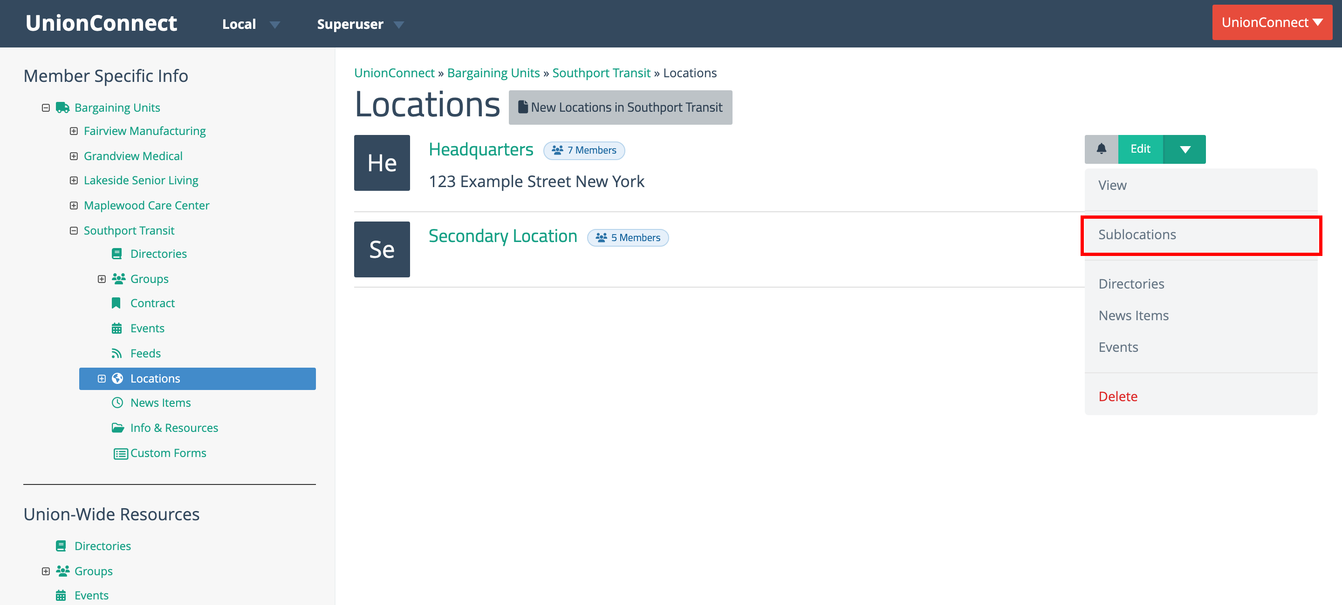
Task: Open the Superuser dropdown menu
Action: point(360,24)
